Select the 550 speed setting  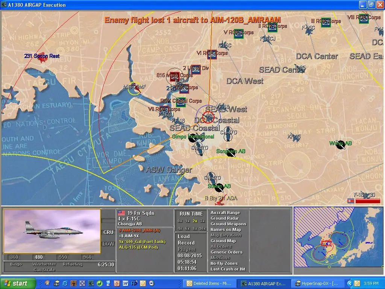click(x=64, y=257)
